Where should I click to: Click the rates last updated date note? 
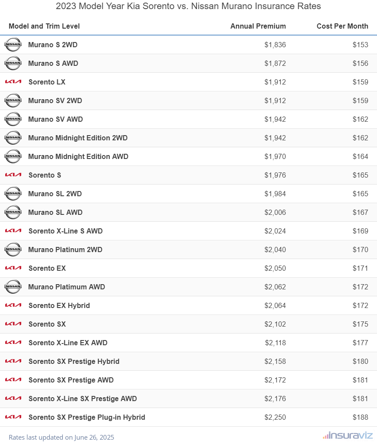tap(61, 438)
